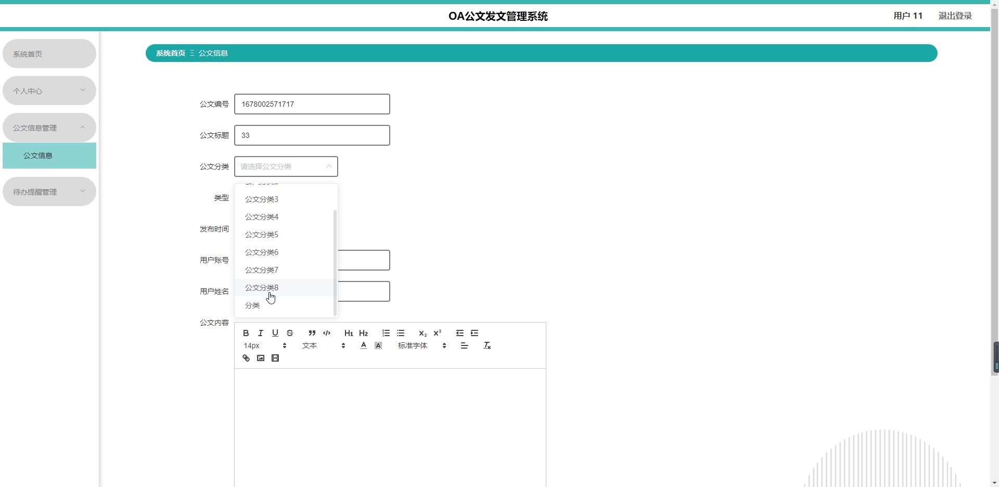Focus the 公文标题 input field
Screen dimensions: 999x487
[312, 135]
